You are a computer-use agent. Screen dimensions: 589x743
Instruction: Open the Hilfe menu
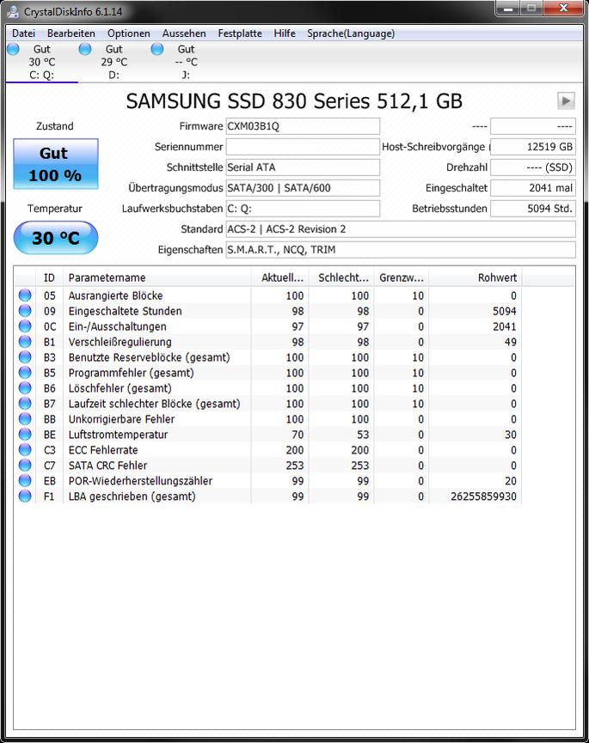285,33
